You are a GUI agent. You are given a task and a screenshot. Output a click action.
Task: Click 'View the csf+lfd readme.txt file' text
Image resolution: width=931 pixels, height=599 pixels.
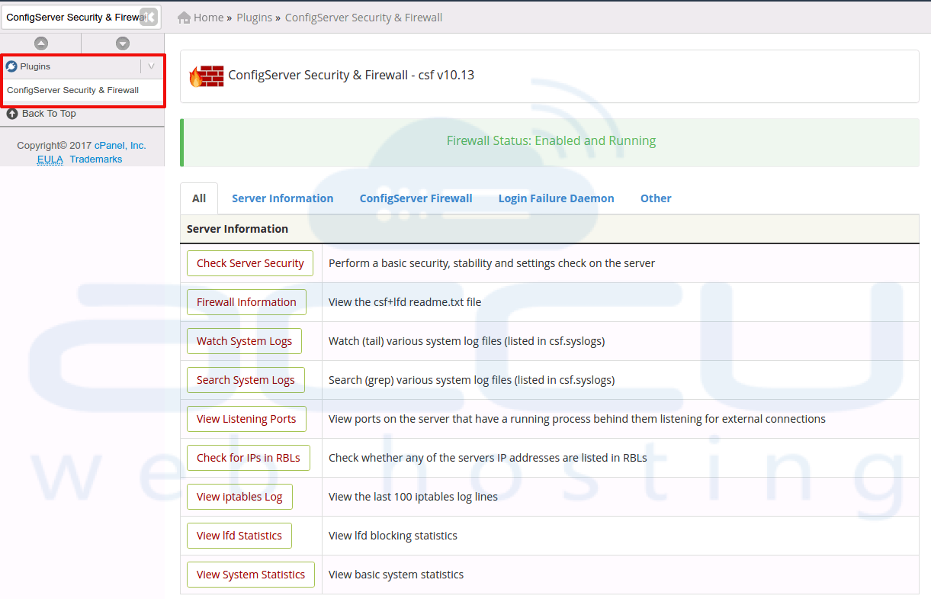[x=405, y=302]
